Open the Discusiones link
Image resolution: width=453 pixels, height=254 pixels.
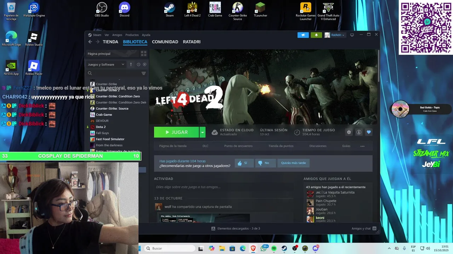tap(318, 146)
